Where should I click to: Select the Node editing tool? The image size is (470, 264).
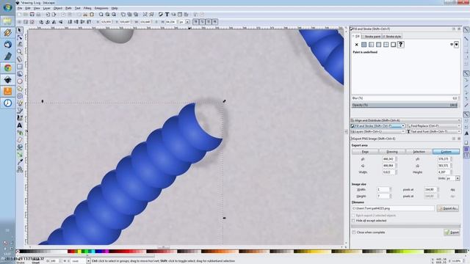[20, 37]
